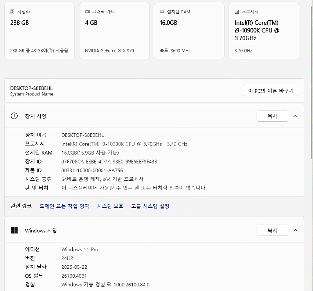This screenshot has height=291, width=313.
Task: Select the device ID 07F708CA-EEBE-4D7A-98E0-99E6EEF8F43B
Action: (x=109, y=162)
